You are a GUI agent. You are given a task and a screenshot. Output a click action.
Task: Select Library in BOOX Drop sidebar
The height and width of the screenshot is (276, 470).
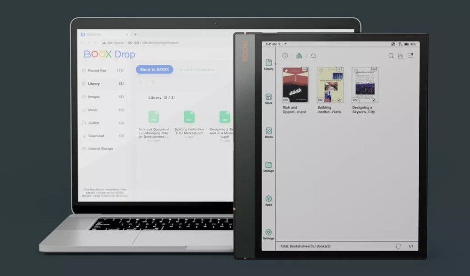click(103, 84)
